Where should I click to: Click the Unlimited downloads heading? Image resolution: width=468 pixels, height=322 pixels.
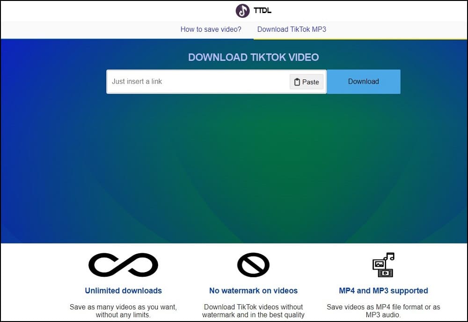(123, 290)
